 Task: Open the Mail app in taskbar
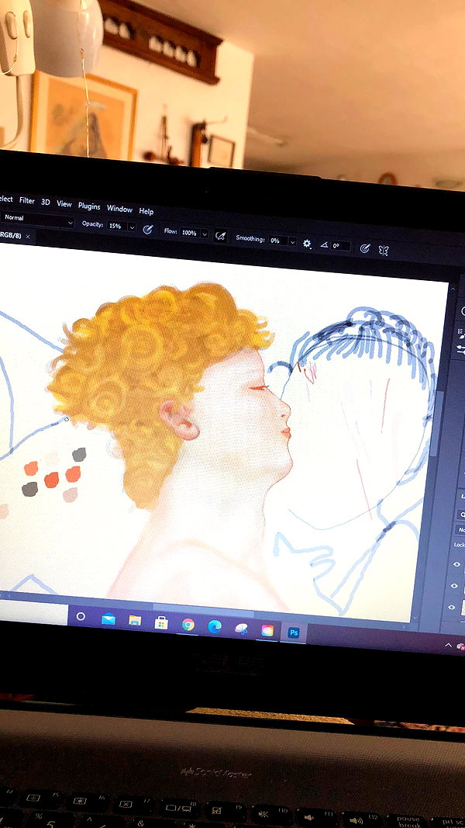[108, 619]
